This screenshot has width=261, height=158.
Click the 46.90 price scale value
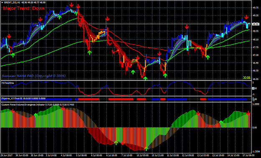(x=256, y=63)
